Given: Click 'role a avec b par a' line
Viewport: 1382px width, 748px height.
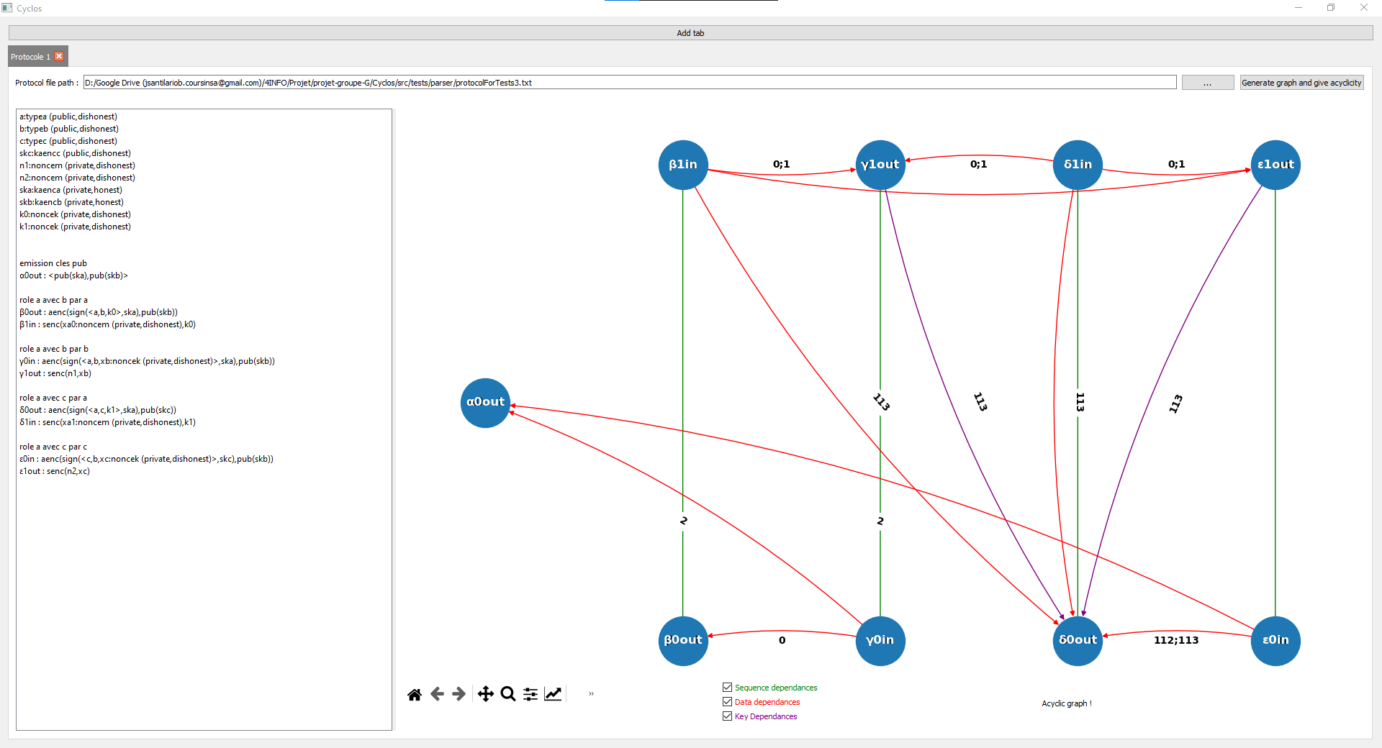Looking at the screenshot, I should click(53, 300).
